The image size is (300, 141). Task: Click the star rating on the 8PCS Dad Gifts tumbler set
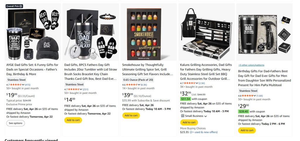[74, 89]
